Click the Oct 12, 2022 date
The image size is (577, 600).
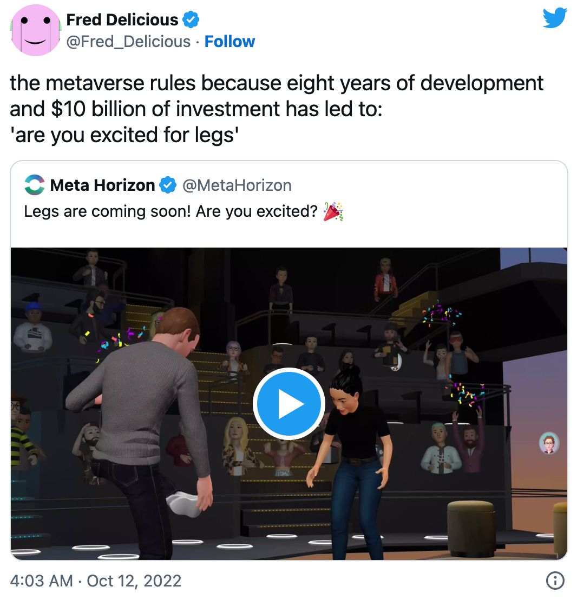pos(134,581)
